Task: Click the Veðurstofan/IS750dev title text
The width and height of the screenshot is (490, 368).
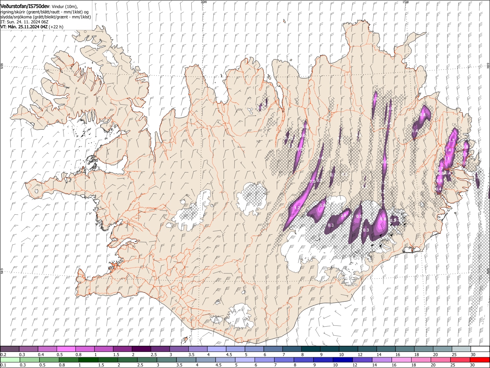Action: click(x=25, y=6)
